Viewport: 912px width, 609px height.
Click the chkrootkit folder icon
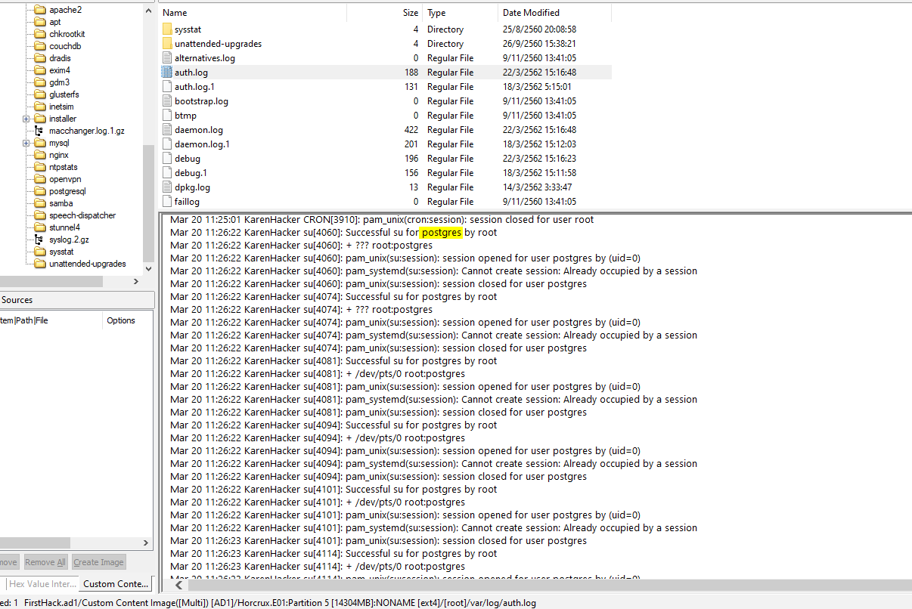(x=40, y=34)
